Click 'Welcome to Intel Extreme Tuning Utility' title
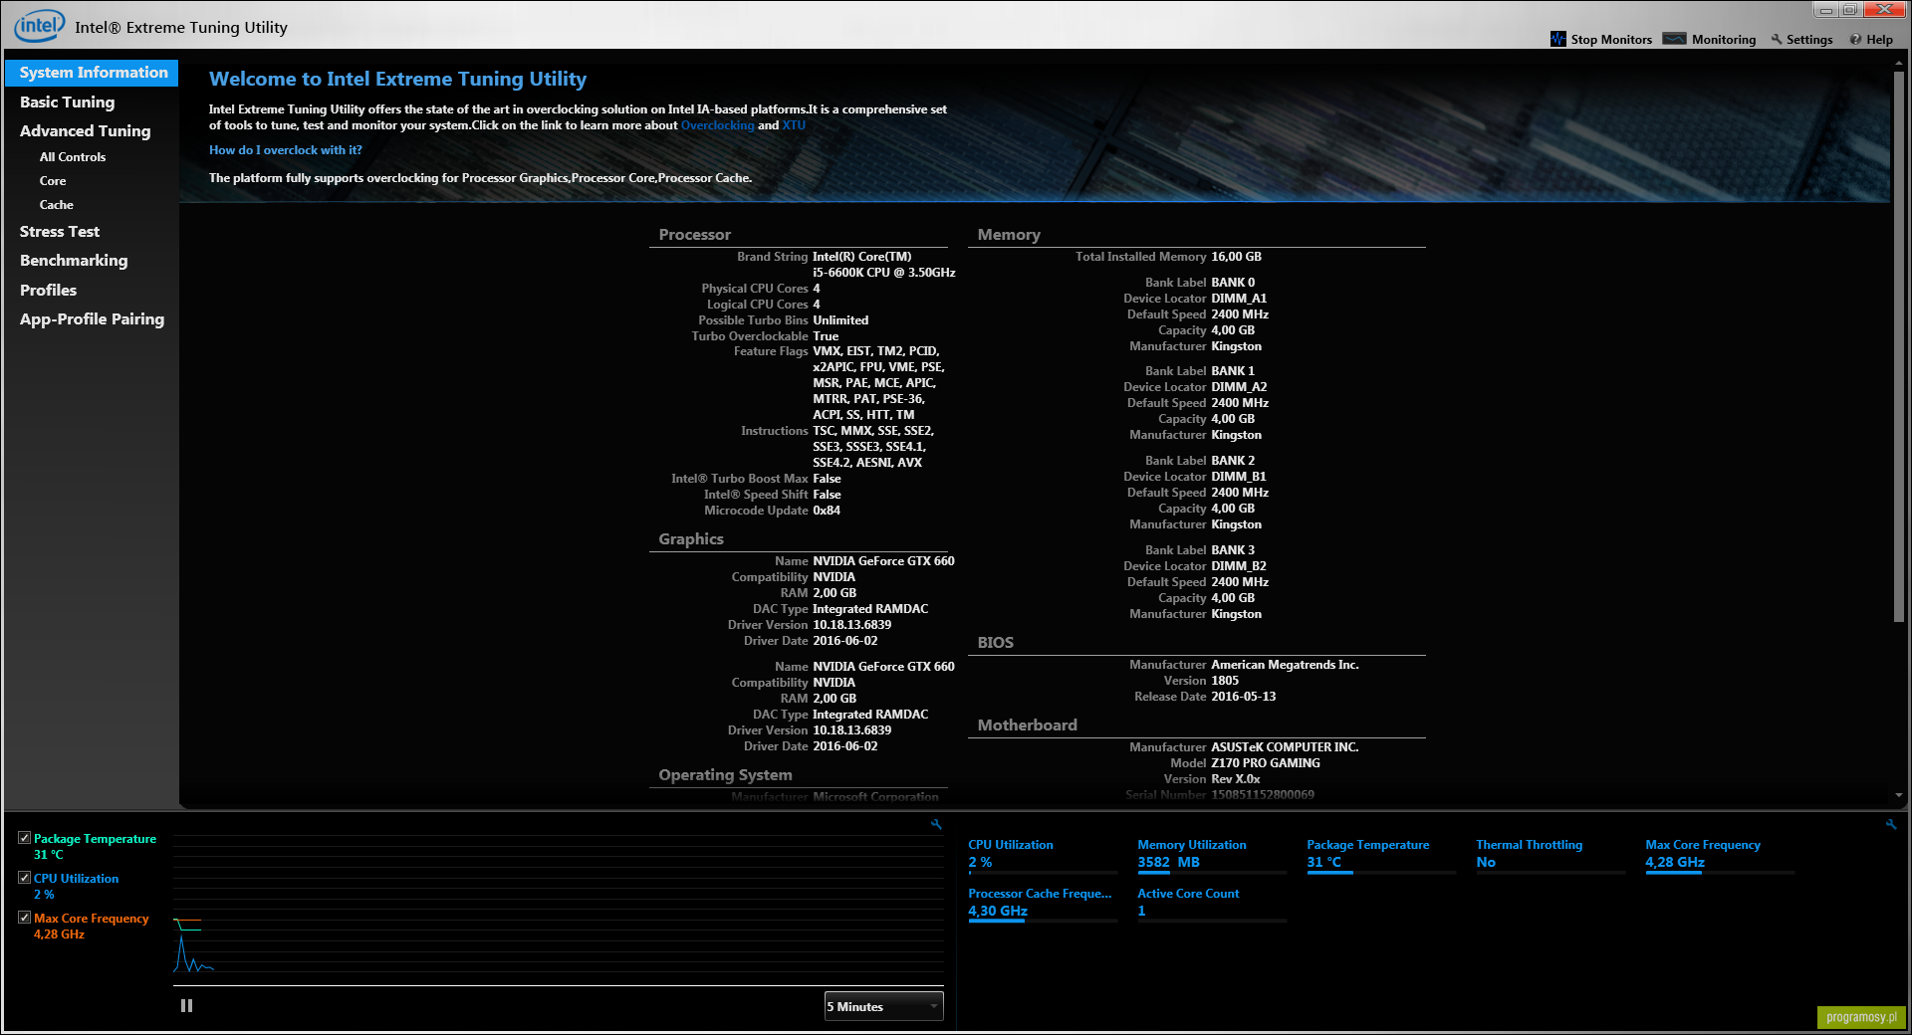This screenshot has height=1035, width=1912. (x=397, y=79)
